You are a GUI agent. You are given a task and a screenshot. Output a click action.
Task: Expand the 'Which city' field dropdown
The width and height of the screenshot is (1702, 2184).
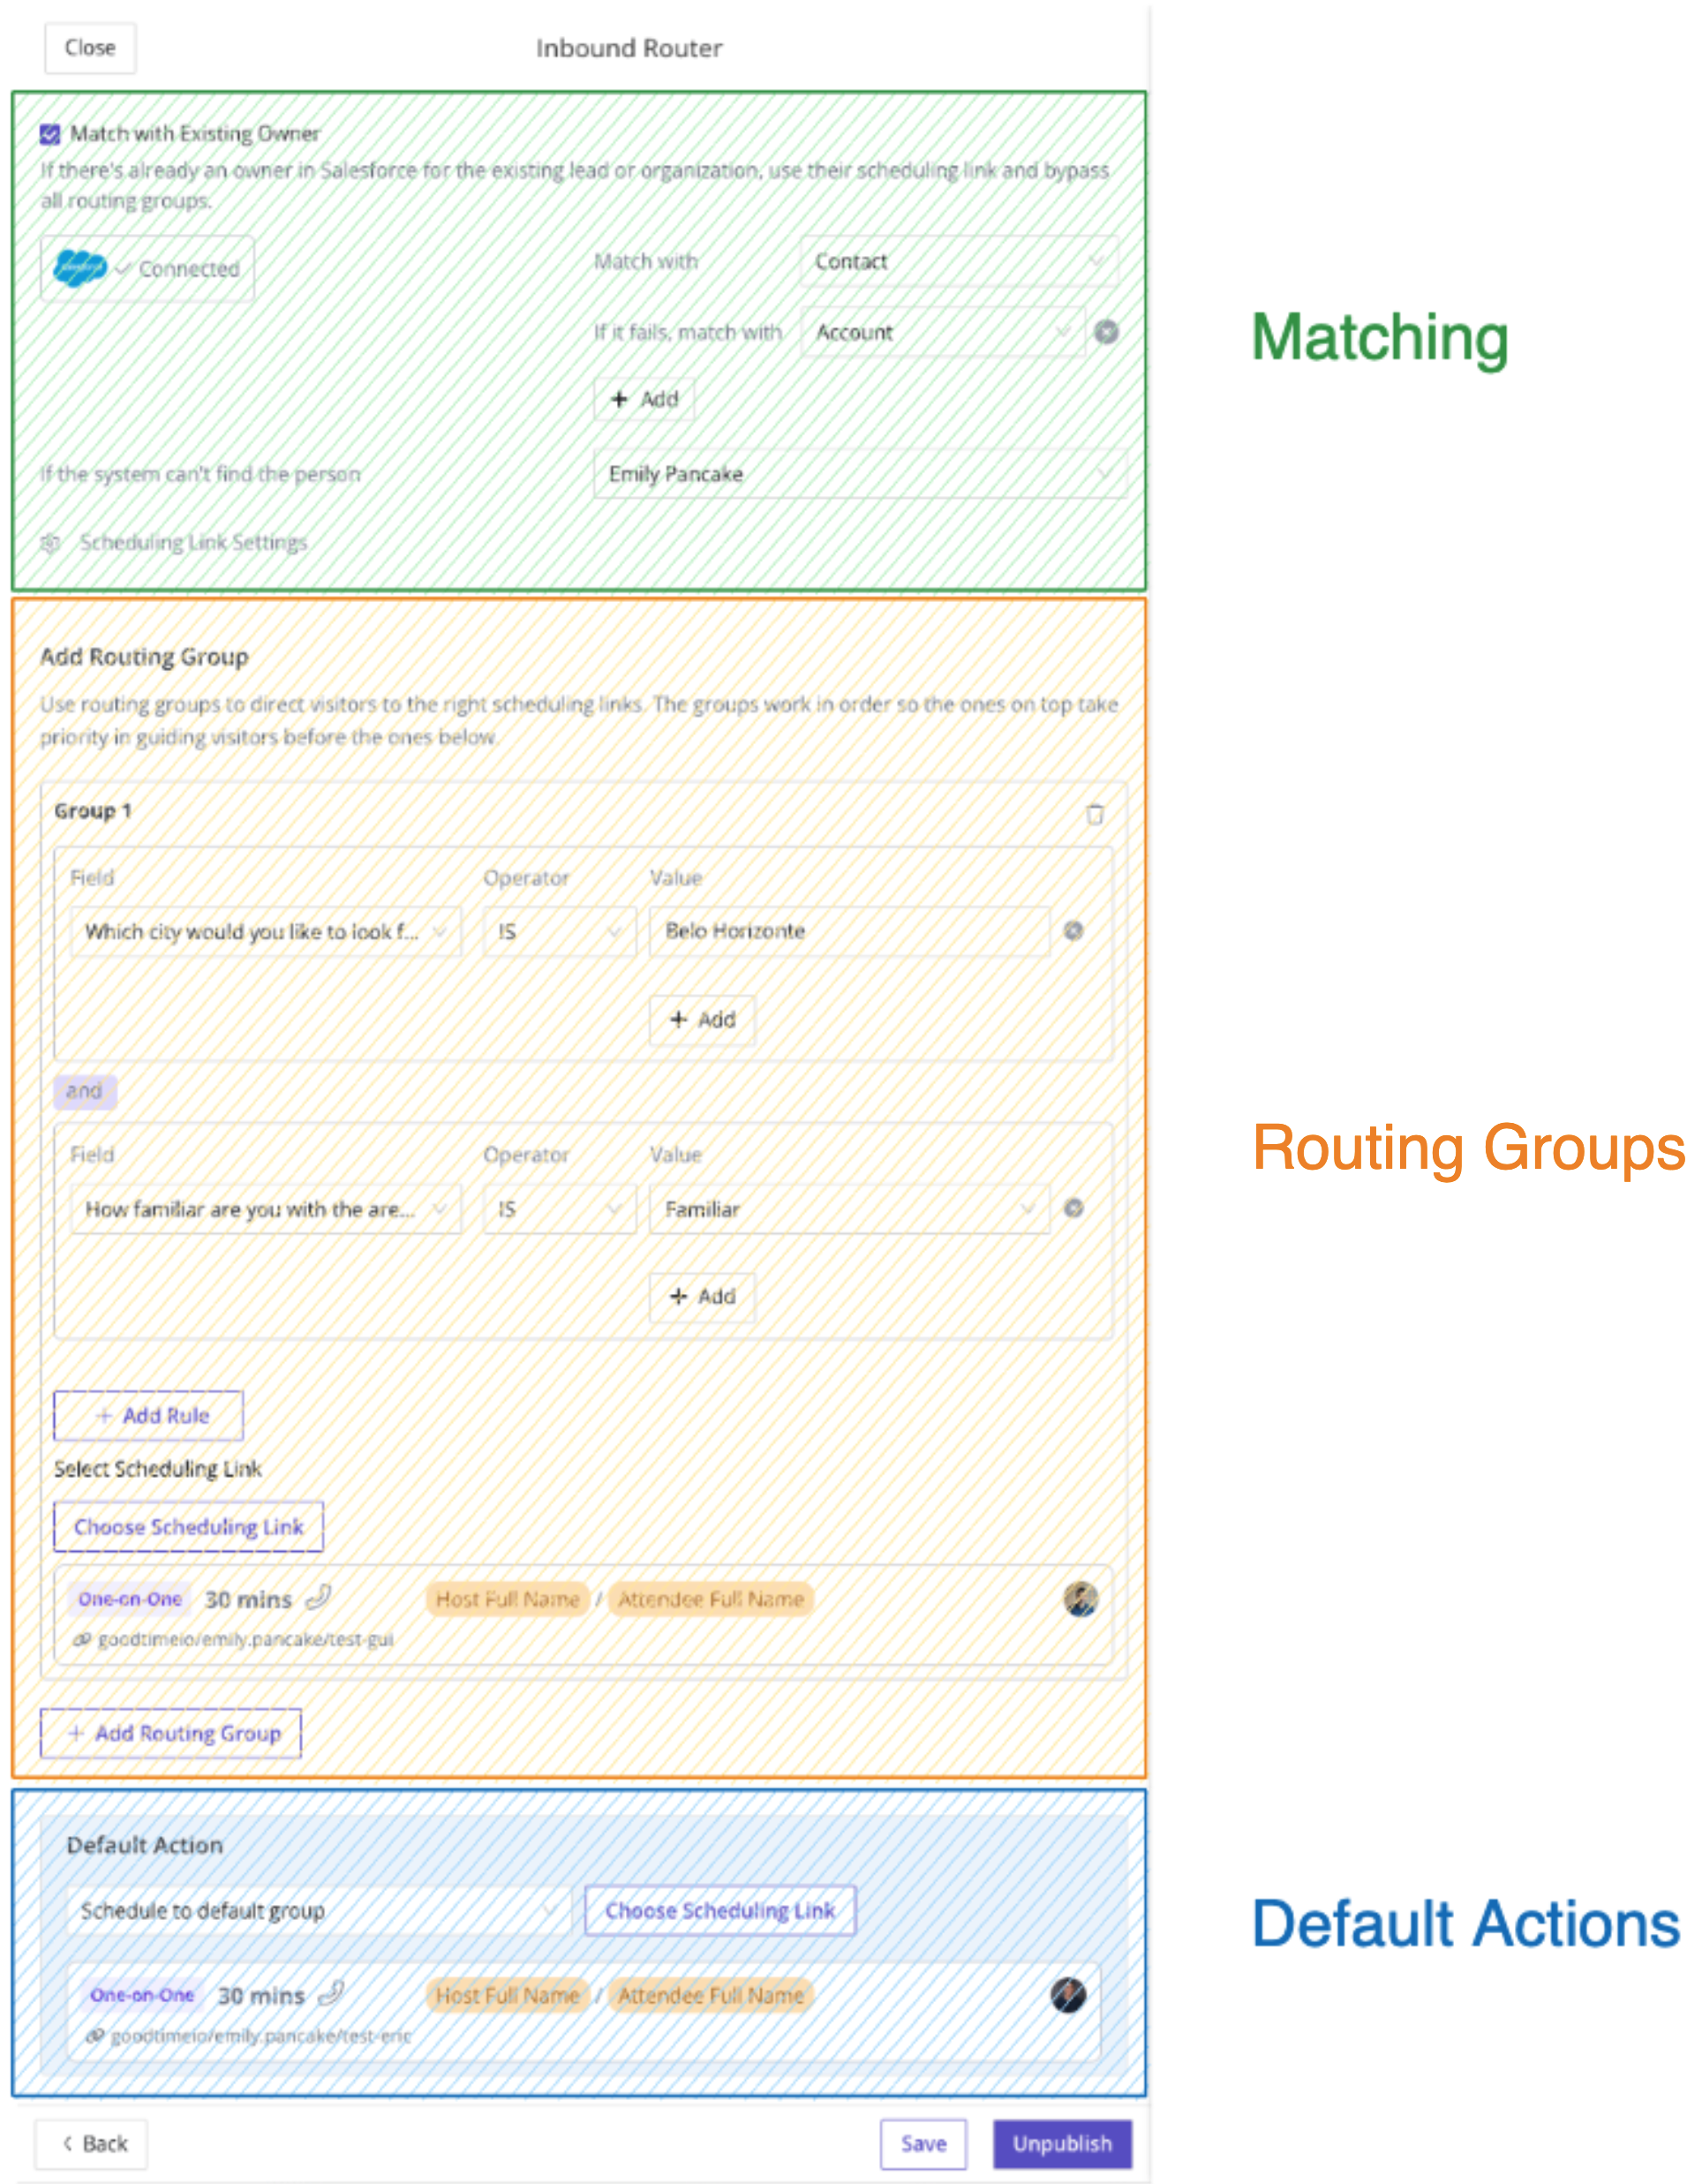(265, 932)
